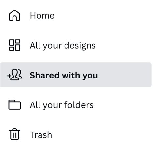This screenshot has width=156, height=155.
Task: Click the "Home" text label
Action: click(x=42, y=16)
